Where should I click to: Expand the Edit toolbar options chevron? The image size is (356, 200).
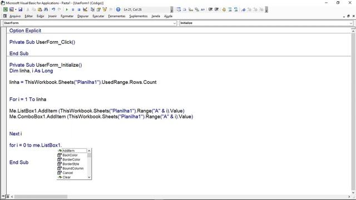pyautogui.click(x=266, y=9)
